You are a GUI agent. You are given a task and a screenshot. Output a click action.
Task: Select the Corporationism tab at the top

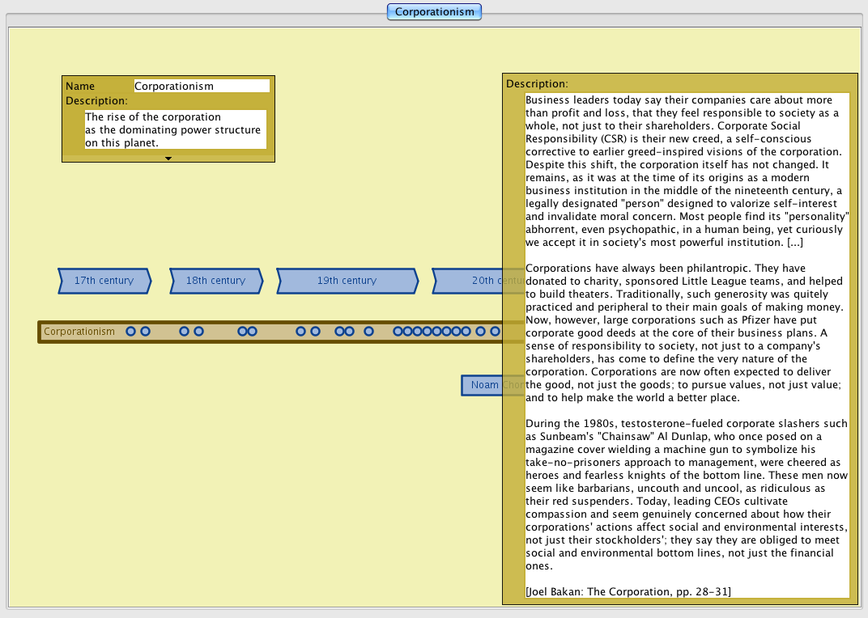coord(434,11)
